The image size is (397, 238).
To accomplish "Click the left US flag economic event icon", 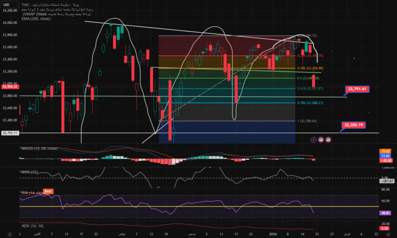I will [320, 140].
